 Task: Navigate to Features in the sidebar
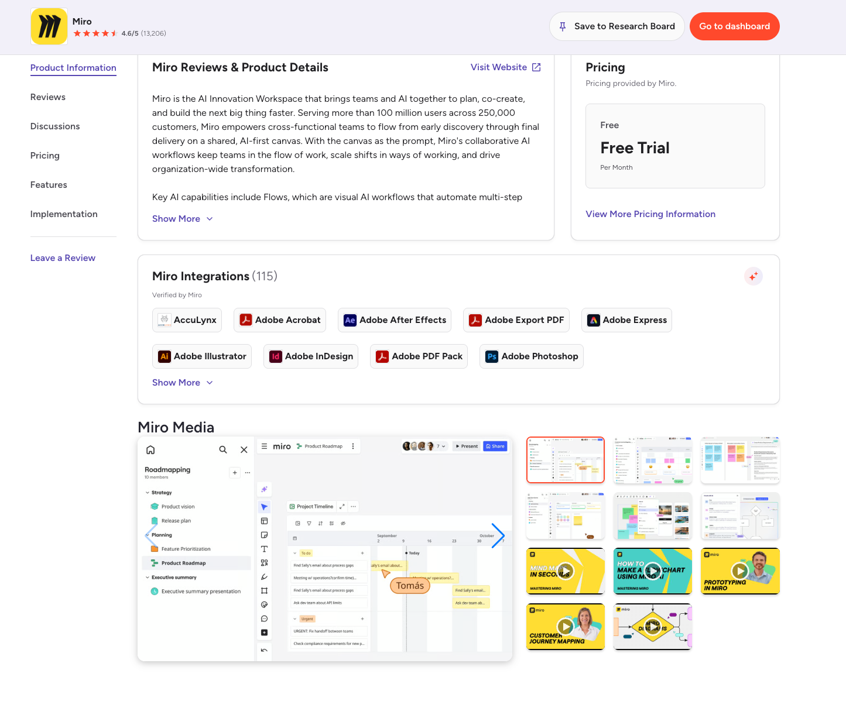[49, 185]
